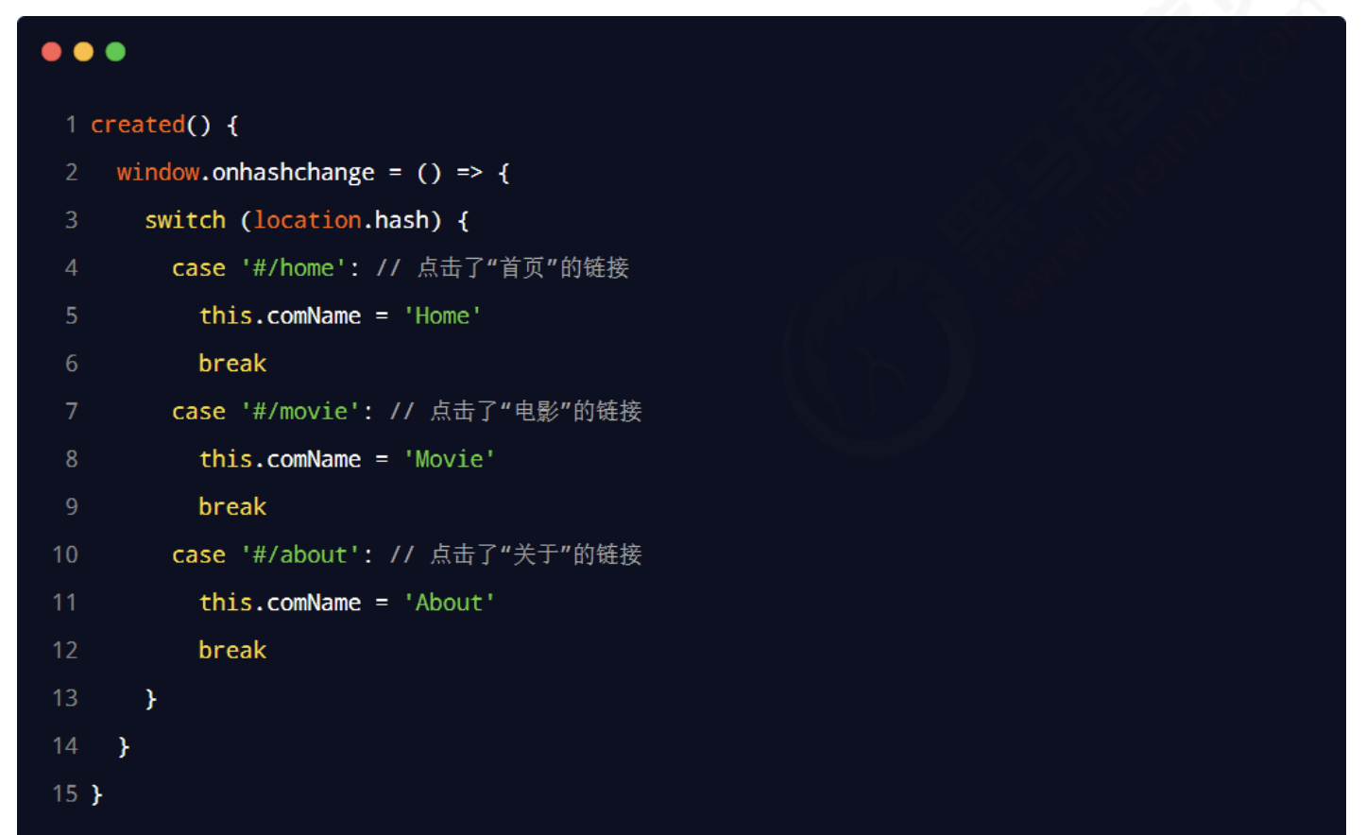Click the '#/movie' case string
The height and width of the screenshot is (835, 1366).
coord(300,412)
